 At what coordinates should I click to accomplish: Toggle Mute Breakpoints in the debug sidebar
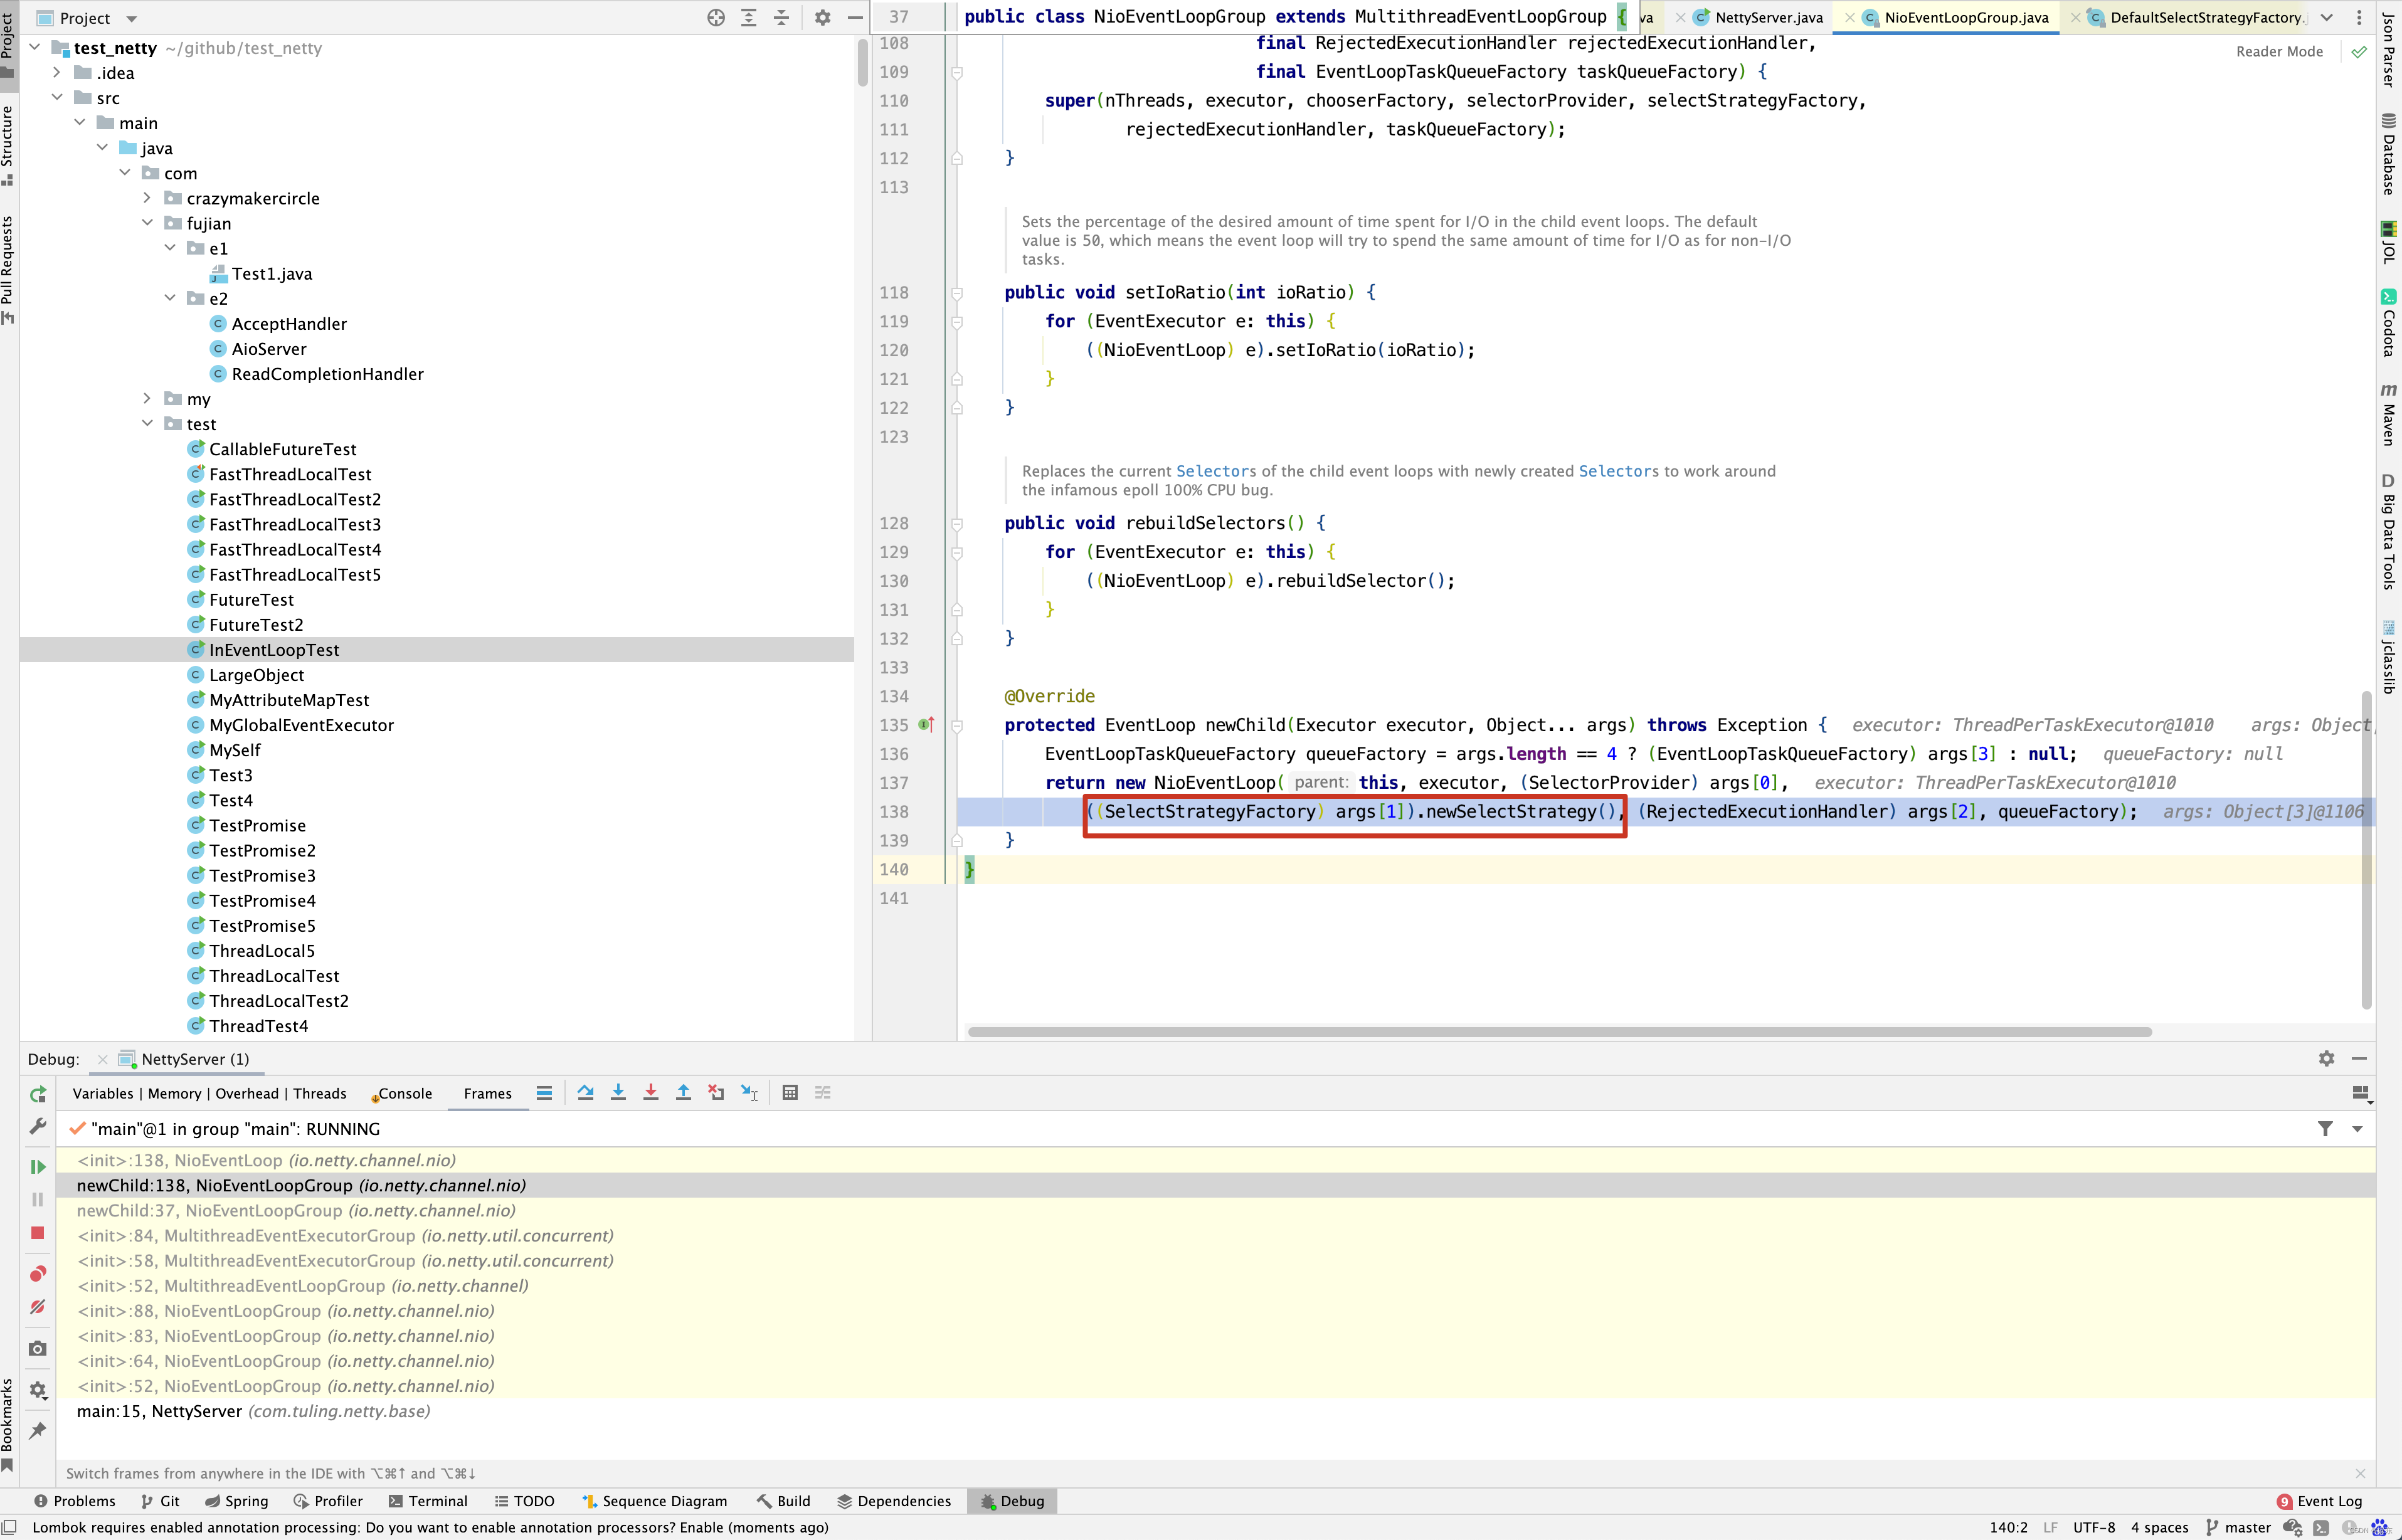click(38, 1307)
